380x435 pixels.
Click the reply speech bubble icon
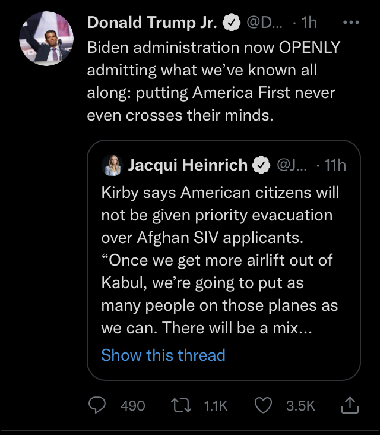pos(97,405)
